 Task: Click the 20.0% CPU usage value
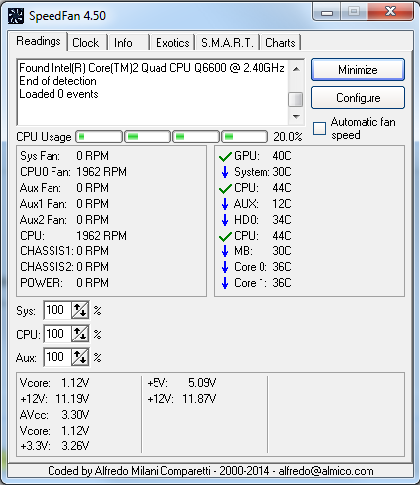(288, 137)
